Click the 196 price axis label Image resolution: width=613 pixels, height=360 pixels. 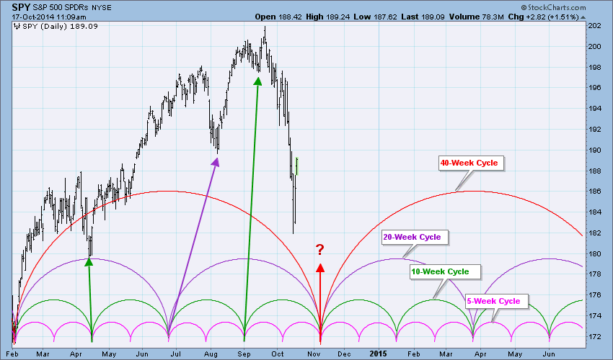595,88
